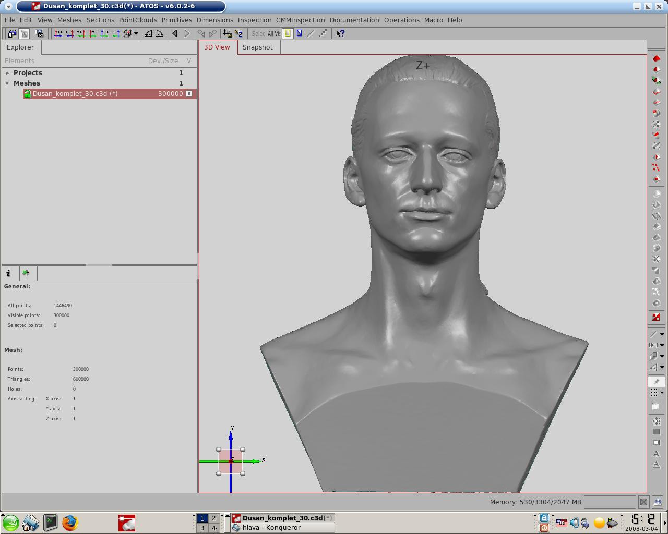This screenshot has height=534, width=668.
Task: Go to previous view with left arrow
Action: tap(175, 33)
